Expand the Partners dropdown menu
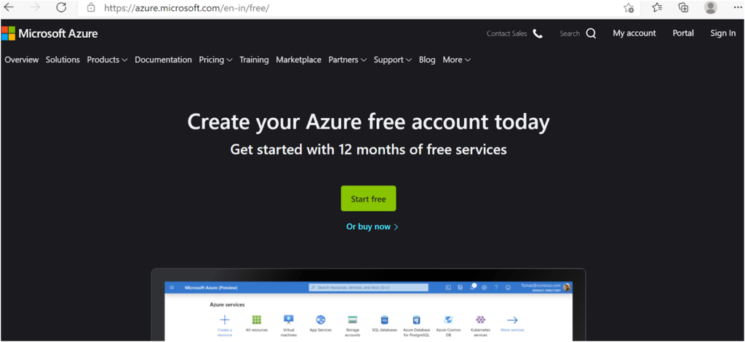 tap(347, 60)
